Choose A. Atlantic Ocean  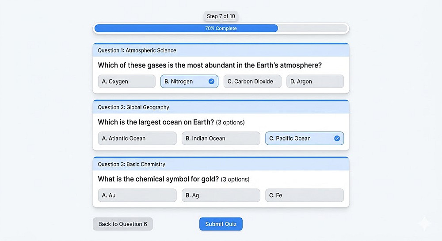point(137,138)
